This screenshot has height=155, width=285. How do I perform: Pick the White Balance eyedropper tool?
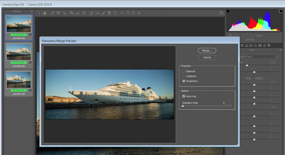tap(52, 13)
